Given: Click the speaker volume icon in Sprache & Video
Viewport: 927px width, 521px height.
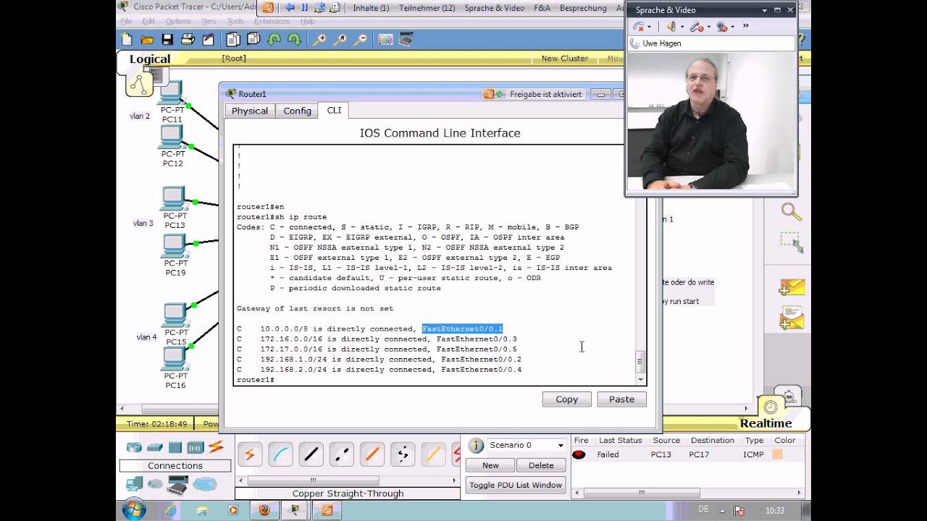Looking at the screenshot, I should [671, 27].
